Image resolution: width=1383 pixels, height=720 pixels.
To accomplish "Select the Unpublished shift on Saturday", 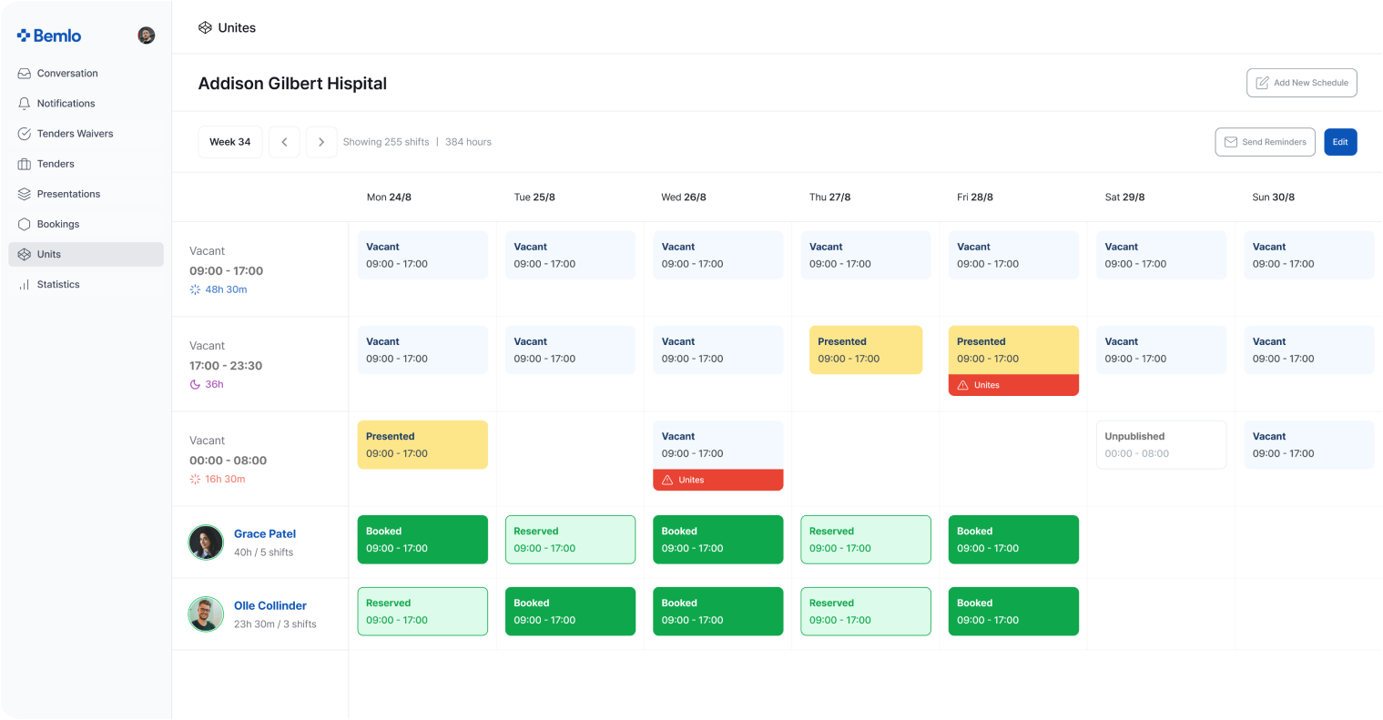I will click(x=1160, y=445).
